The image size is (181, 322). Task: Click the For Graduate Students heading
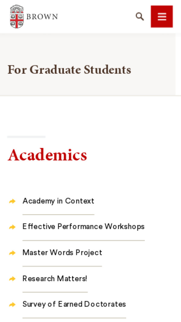click(x=69, y=70)
